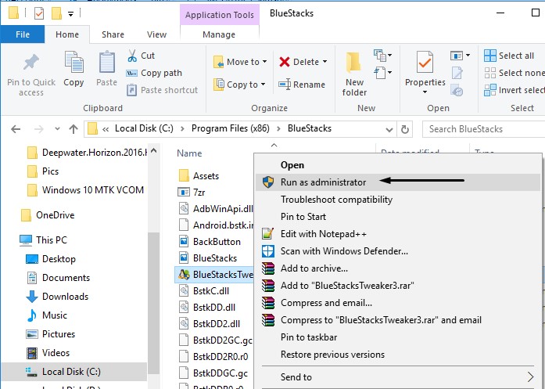Choose Add to archive option
Screen dimensions: 545x389
tap(398, 268)
